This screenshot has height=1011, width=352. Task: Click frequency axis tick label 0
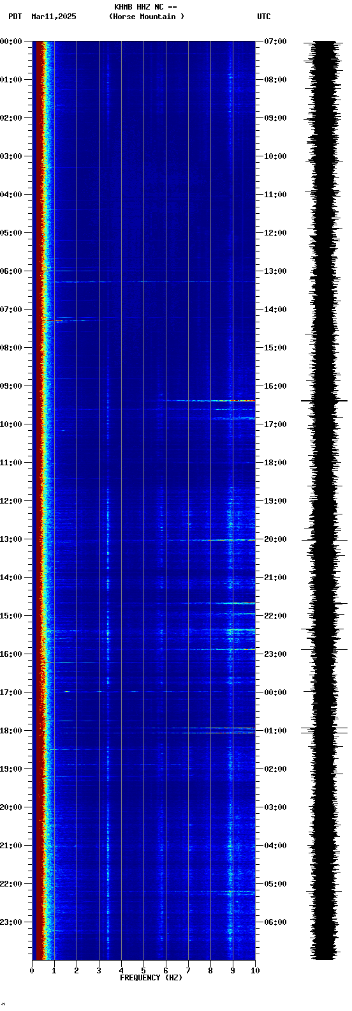32,971
